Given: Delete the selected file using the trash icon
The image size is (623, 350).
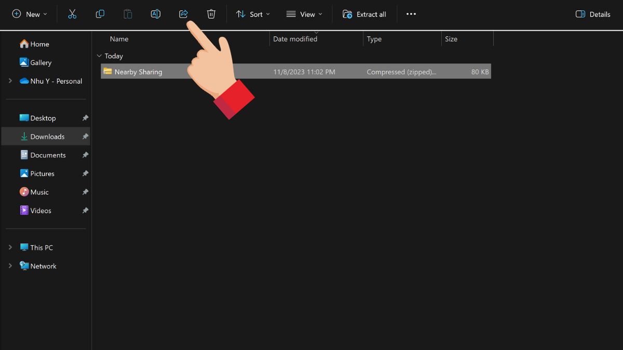Looking at the screenshot, I should click(x=211, y=14).
